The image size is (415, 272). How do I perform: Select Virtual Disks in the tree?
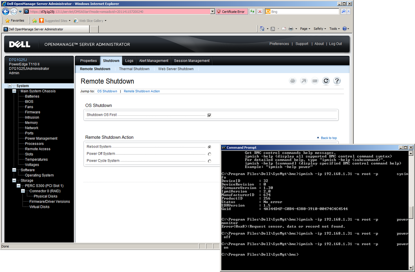[x=39, y=207]
